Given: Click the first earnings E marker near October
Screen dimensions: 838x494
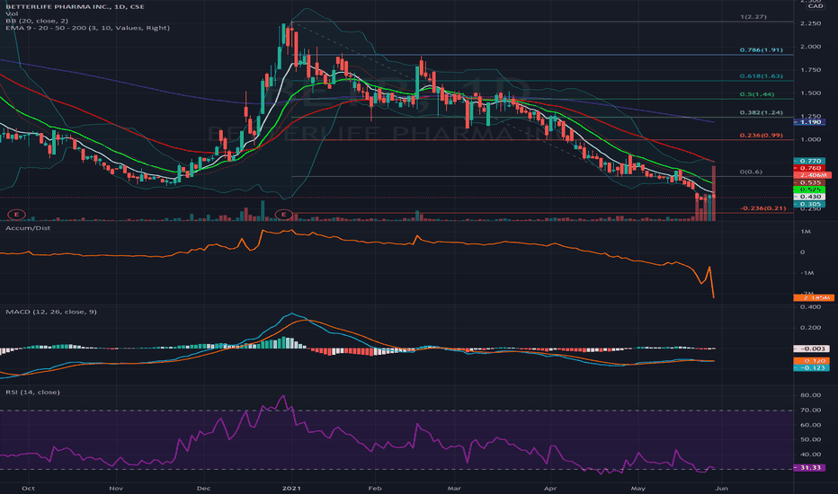Looking at the screenshot, I should tap(16, 215).
